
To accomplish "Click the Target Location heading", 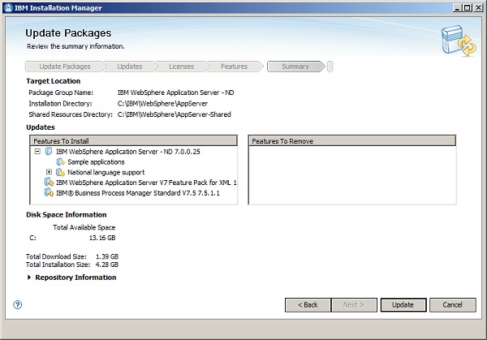I will pos(53,81).
